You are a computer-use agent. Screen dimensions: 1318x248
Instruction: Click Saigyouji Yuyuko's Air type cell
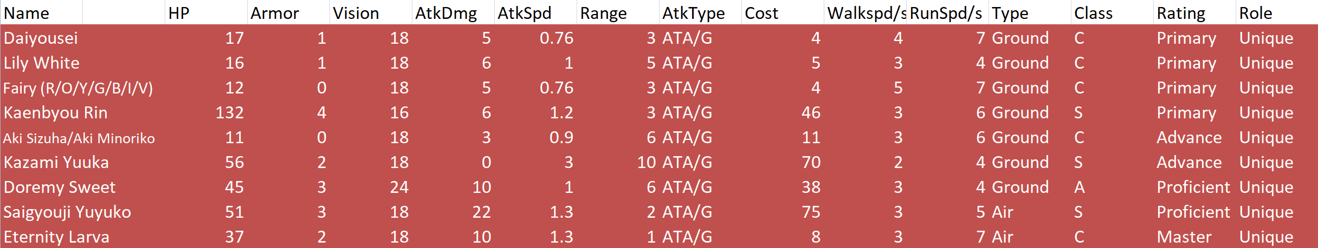coord(1002,212)
